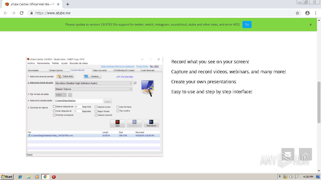321x180 pixels.
Task: Select Video Converter tab in aTube screenshot
Action: (102, 70)
